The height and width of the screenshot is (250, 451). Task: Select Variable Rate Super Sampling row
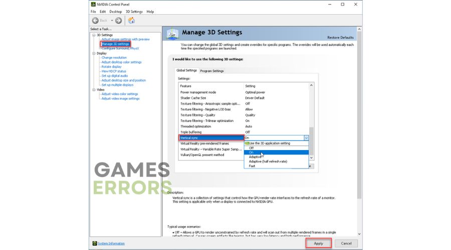[x=211, y=149]
